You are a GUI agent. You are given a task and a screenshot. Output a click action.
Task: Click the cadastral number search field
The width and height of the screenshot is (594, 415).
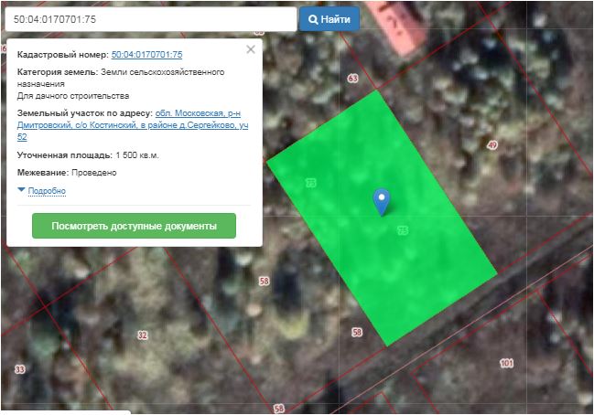point(149,18)
